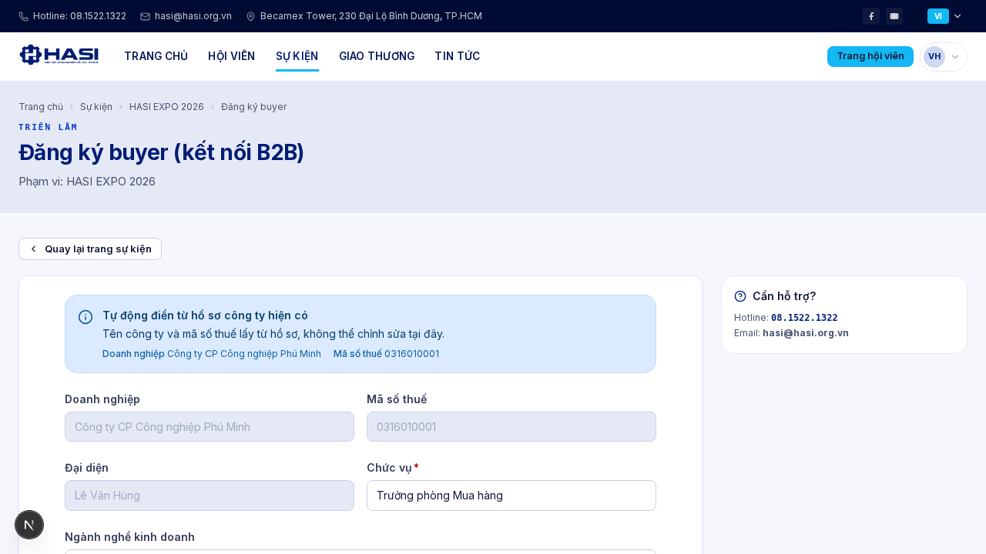Click the TRIỂN LÃM category label
This screenshot has width=986, height=554.
click(x=48, y=127)
